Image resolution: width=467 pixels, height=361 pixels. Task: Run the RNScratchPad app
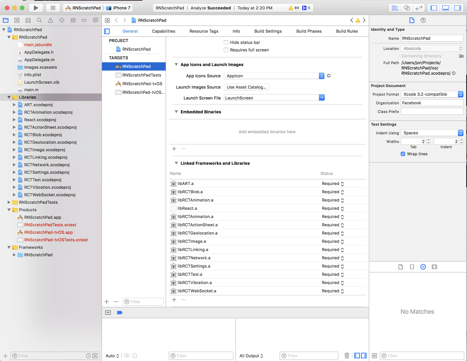pyautogui.click(x=36, y=8)
